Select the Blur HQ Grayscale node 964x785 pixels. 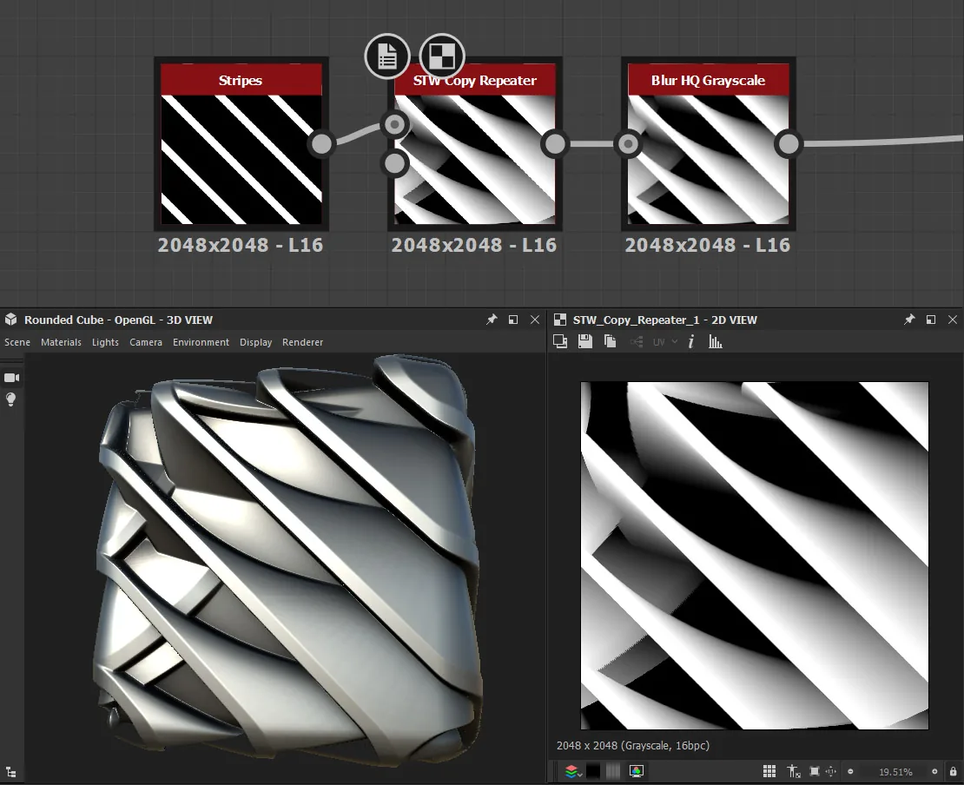[709, 144]
